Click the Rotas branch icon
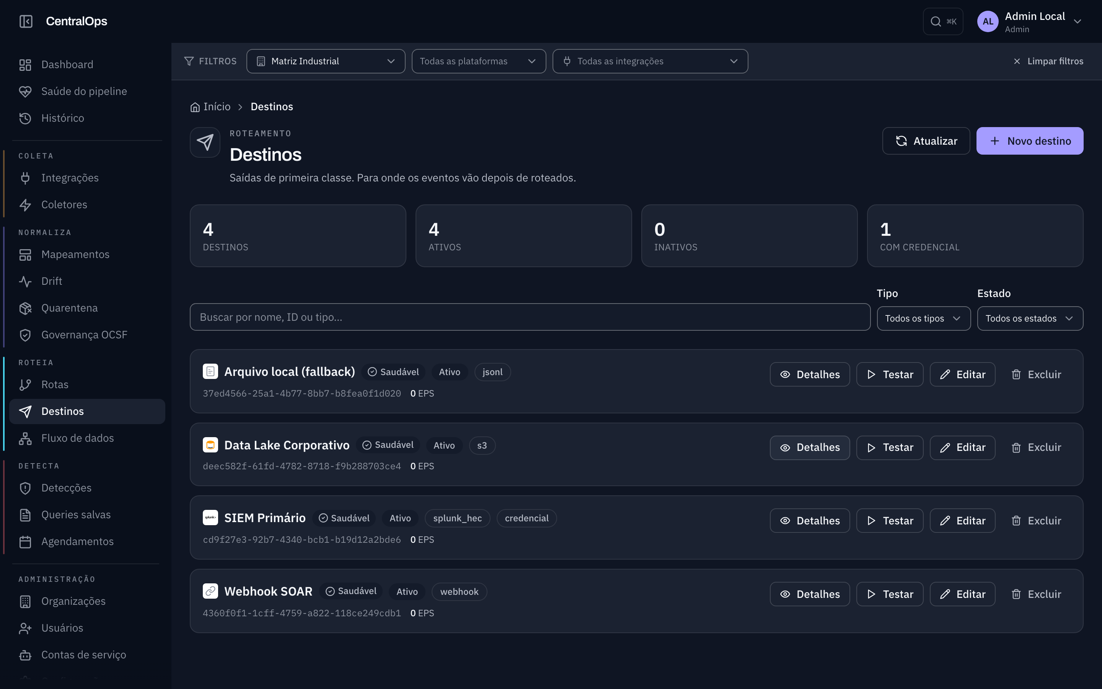 tap(26, 385)
